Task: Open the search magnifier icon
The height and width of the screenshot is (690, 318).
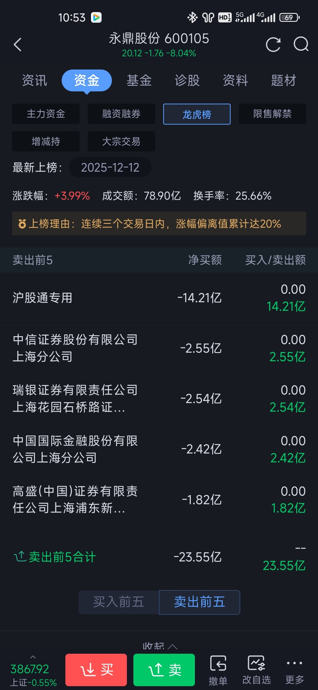Action: pyautogui.click(x=301, y=44)
